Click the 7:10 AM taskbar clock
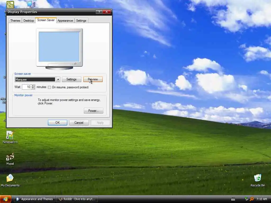The image size is (271, 203). tap(261, 199)
